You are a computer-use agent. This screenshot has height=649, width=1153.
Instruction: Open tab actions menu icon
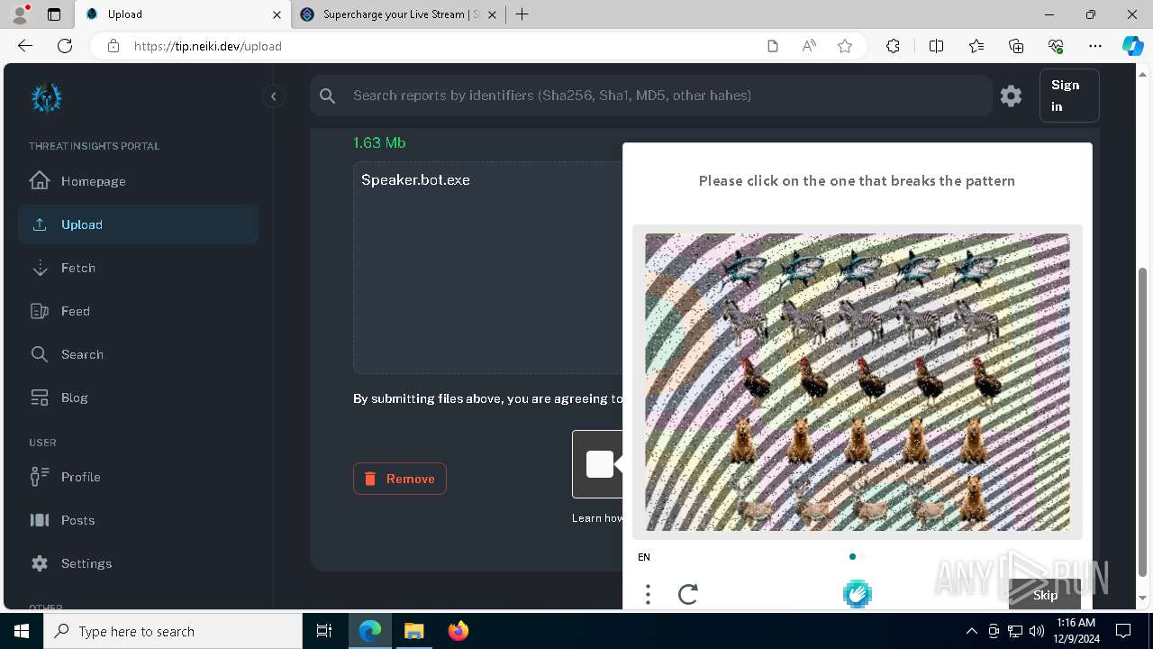53,14
